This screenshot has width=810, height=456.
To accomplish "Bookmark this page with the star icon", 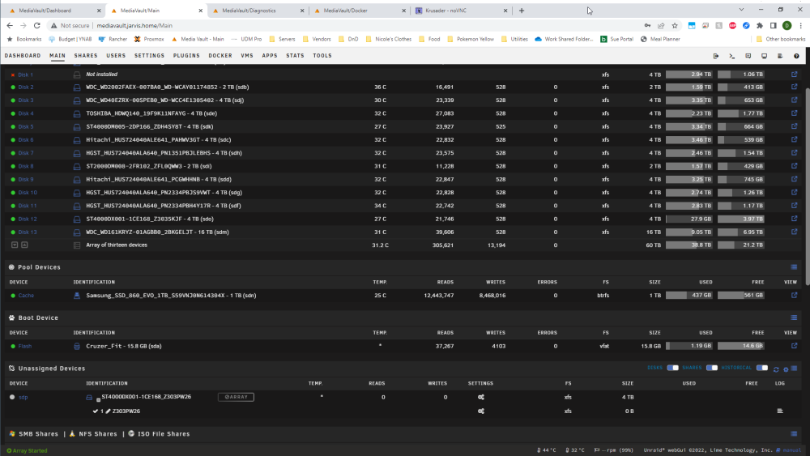I will [675, 25].
